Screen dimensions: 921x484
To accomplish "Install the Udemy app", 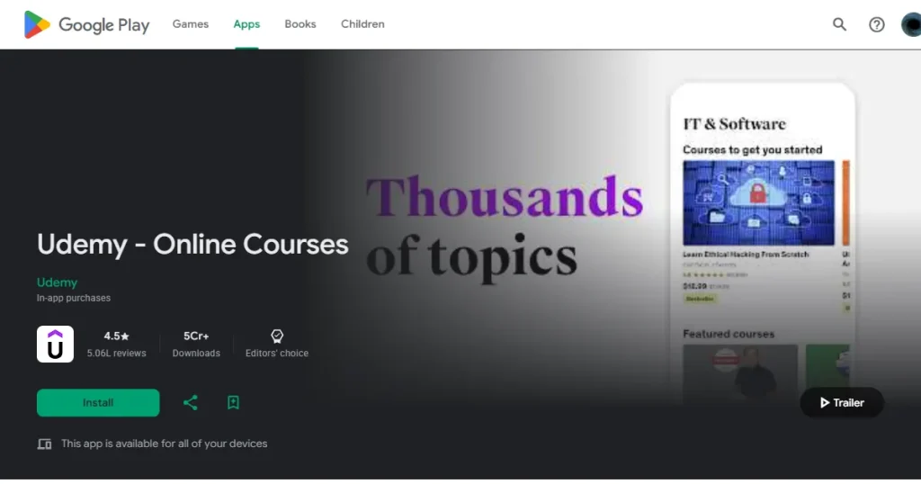I will click(98, 403).
